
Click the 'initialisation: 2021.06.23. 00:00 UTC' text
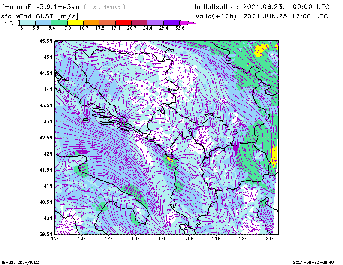[x=262, y=7]
